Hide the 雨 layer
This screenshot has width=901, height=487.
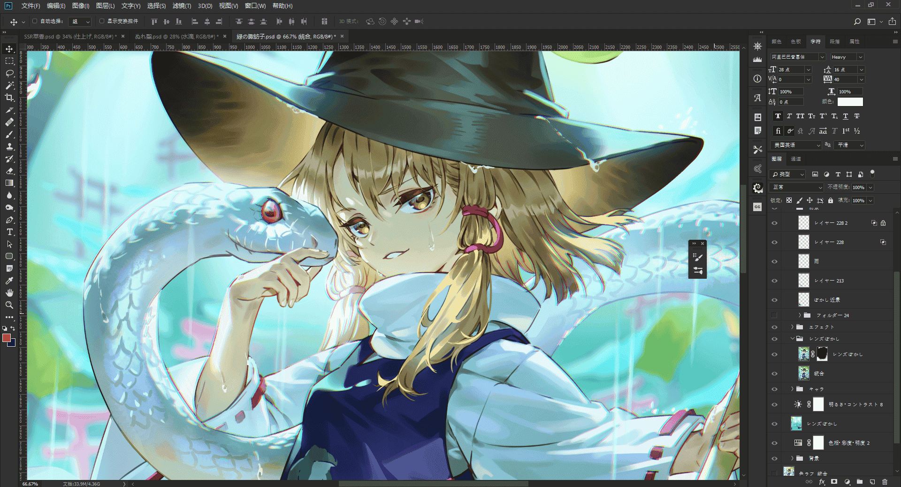tap(774, 262)
